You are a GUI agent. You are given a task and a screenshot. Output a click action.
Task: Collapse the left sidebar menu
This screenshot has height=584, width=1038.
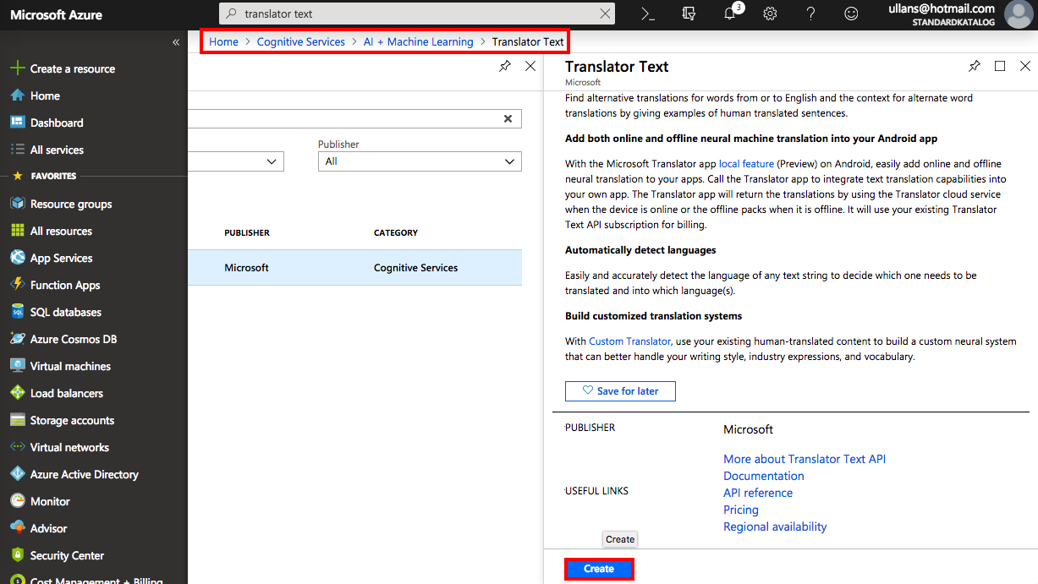[x=176, y=42]
